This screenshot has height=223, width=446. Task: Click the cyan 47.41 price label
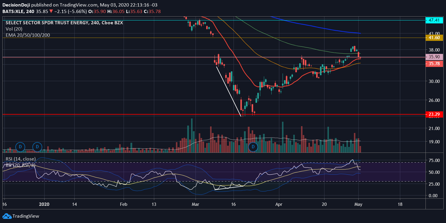click(x=434, y=20)
